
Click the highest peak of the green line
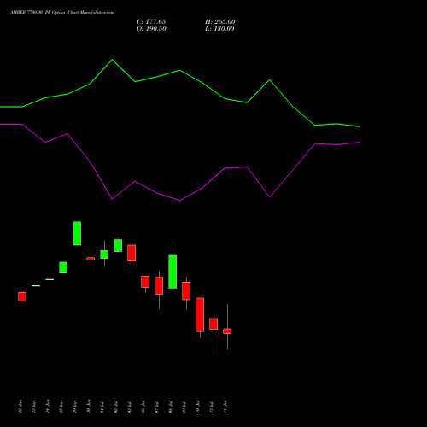pyautogui.click(x=112, y=60)
